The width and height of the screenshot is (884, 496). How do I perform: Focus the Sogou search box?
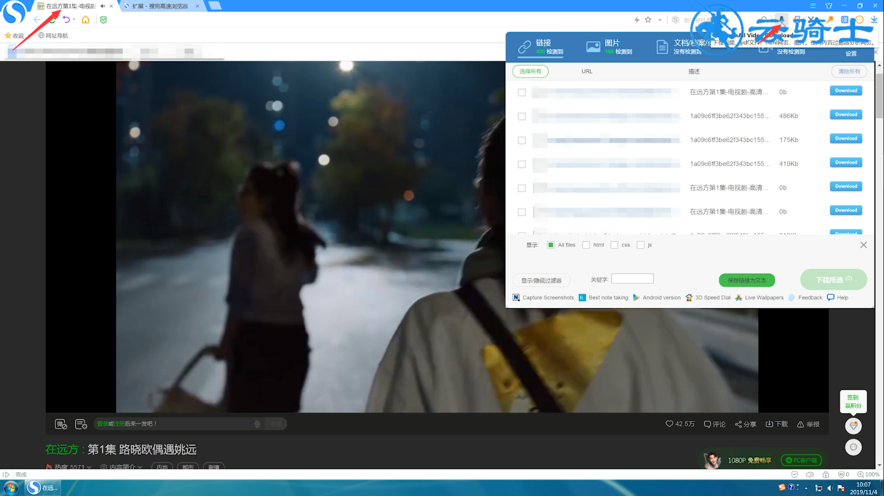[720, 20]
